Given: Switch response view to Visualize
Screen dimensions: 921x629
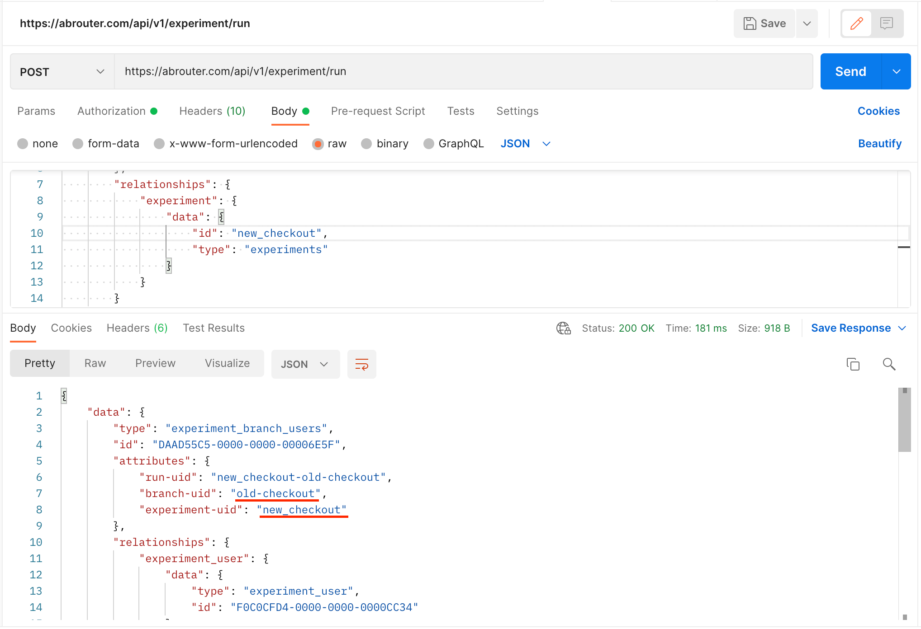Looking at the screenshot, I should (x=227, y=363).
